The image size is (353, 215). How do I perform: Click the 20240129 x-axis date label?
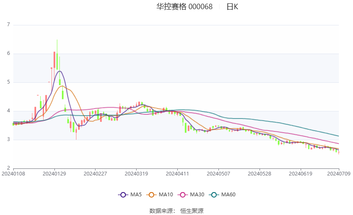(x=54, y=174)
